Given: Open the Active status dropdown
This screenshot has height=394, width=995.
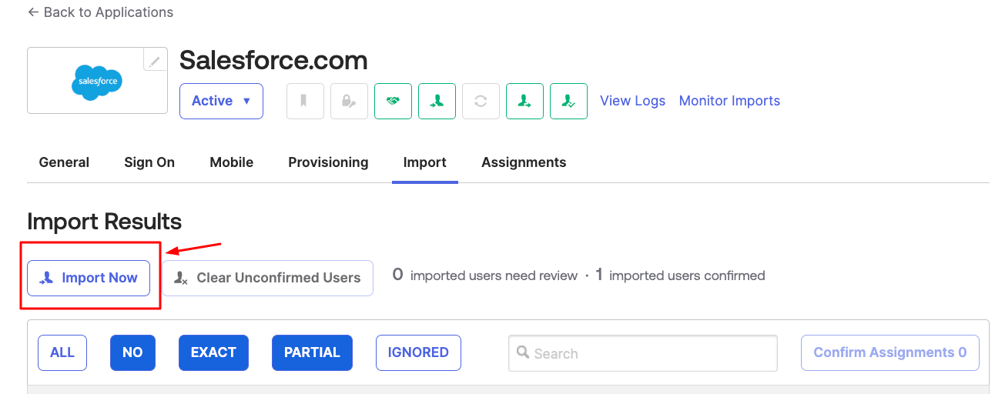Looking at the screenshot, I should point(221,101).
